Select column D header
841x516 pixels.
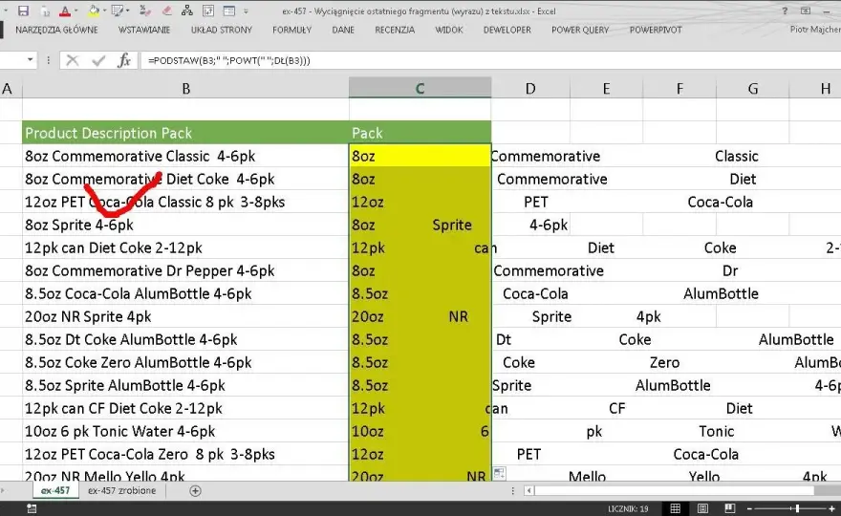[530, 88]
